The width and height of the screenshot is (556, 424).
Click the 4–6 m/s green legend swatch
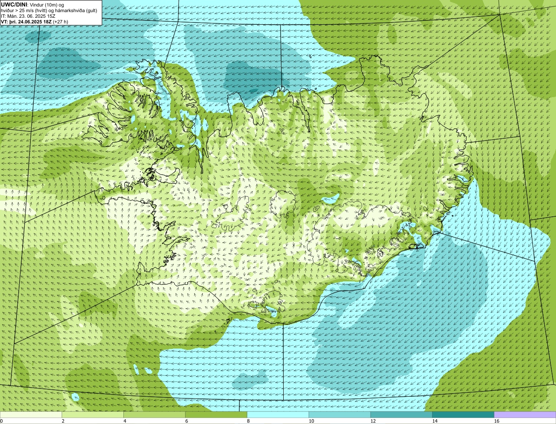tap(154, 414)
